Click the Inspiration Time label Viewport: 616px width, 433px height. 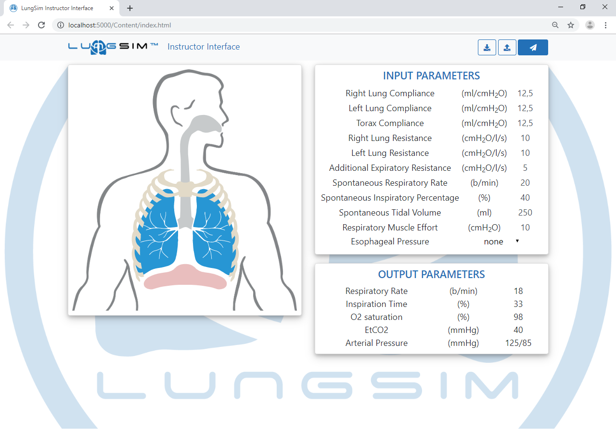pos(376,304)
